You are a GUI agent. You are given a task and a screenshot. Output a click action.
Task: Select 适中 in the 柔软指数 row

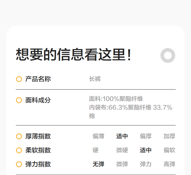coord(146,150)
